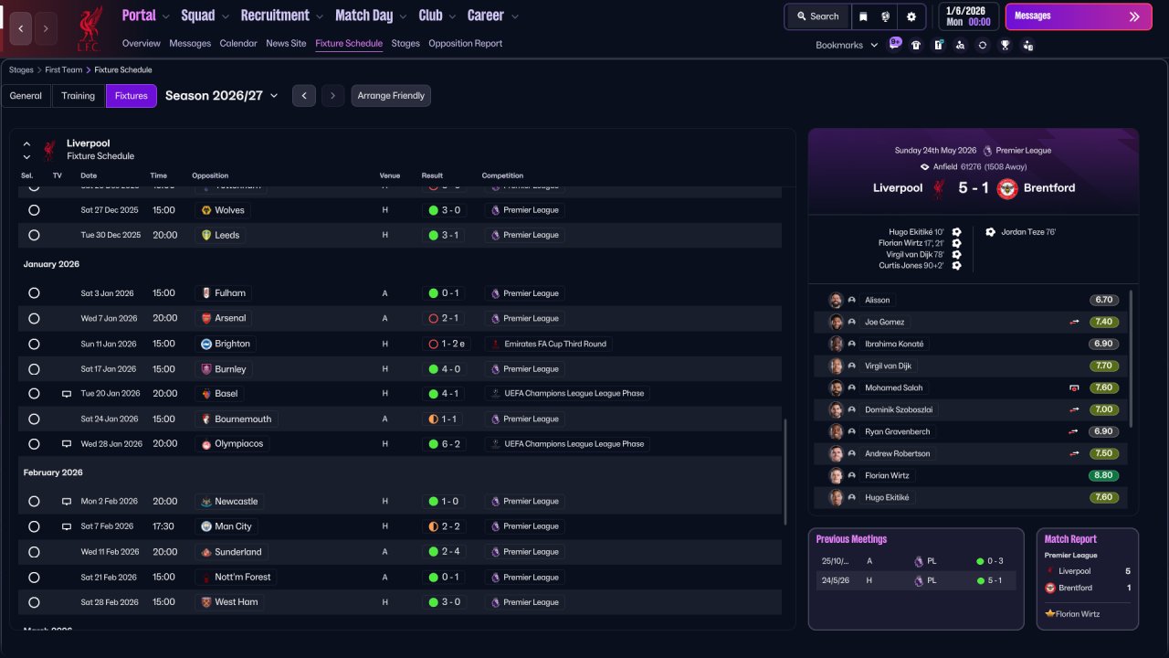Image resolution: width=1169 pixels, height=658 pixels.
Task: Open the Squad dropdown menu
Action: coord(205,16)
